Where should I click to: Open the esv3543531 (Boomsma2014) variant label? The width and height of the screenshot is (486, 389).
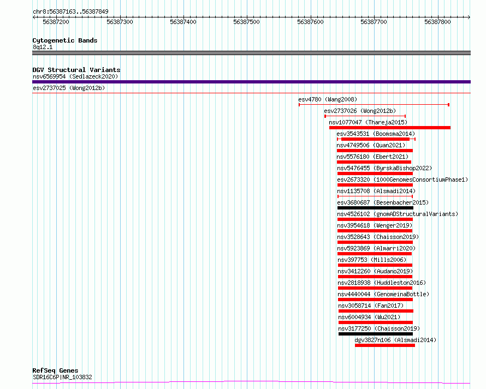(376, 134)
